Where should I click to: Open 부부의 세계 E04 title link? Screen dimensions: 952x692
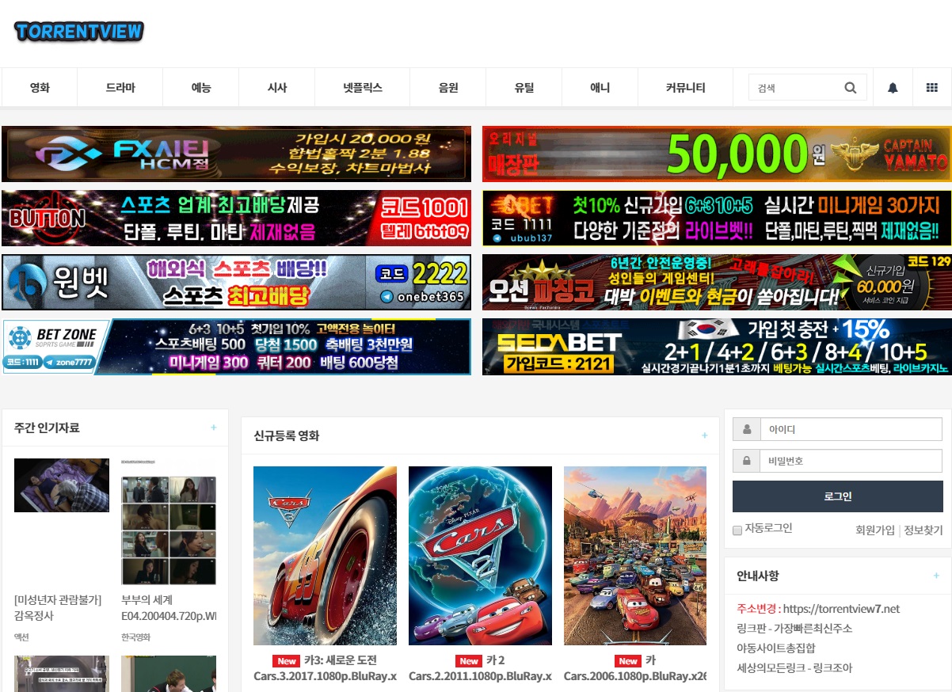point(169,608)
